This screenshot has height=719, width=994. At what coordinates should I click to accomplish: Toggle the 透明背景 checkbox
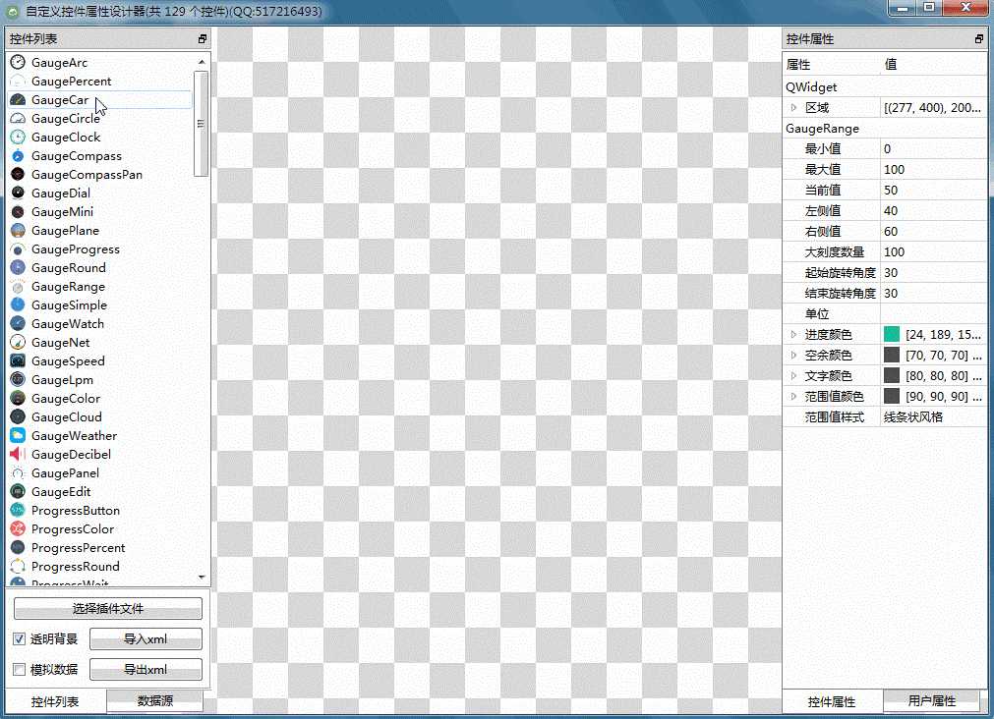(x=19, y=638)
